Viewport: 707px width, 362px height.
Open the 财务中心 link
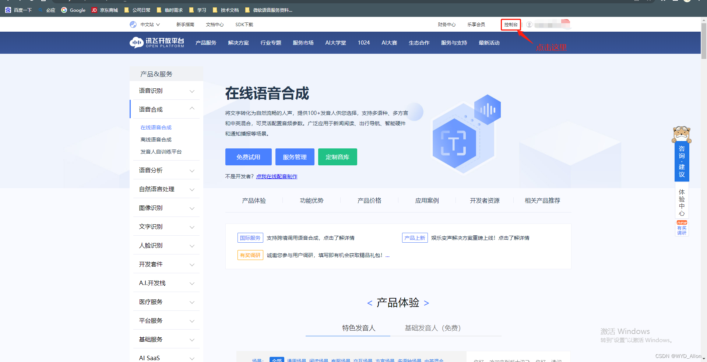pyautogui.click(x=447, y=25)
